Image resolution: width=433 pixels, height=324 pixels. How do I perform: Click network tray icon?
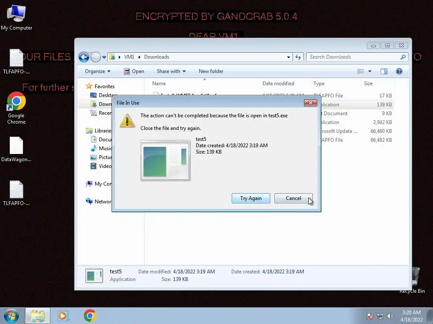coord(380,316)
